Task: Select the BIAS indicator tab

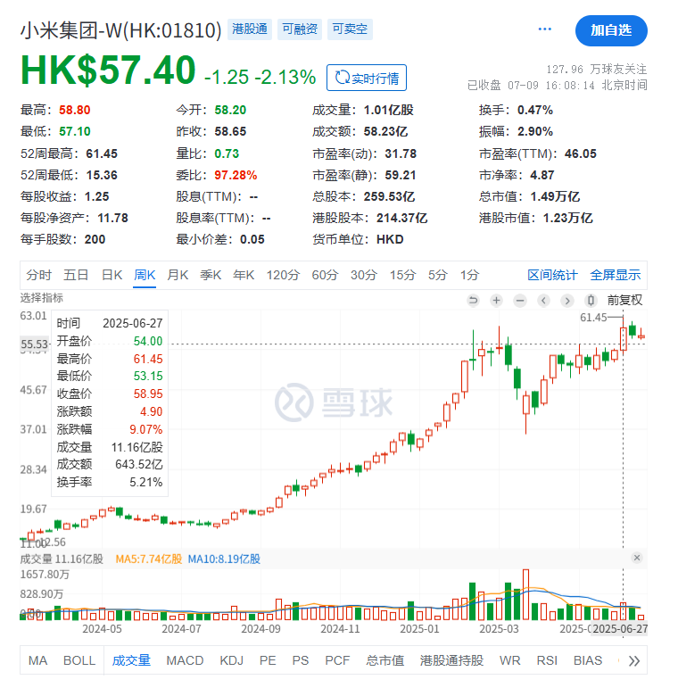Action: pos(588,661)
